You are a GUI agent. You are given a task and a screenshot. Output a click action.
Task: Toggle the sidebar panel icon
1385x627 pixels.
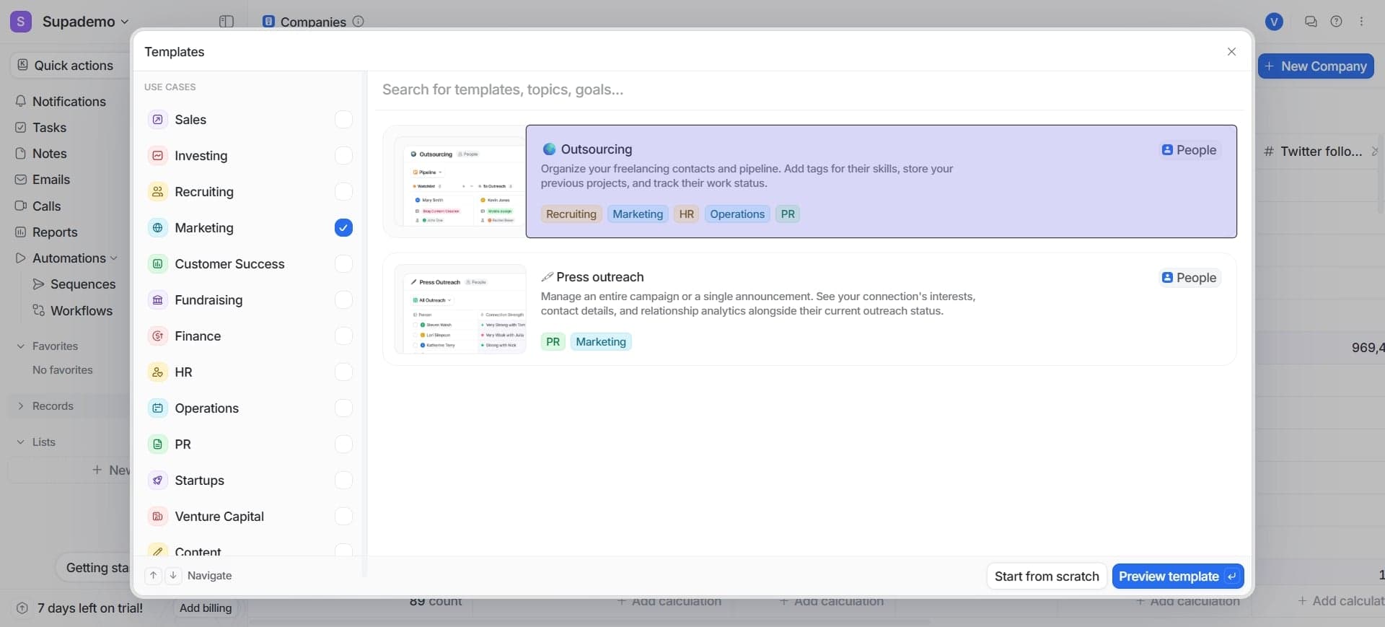click(227, 22)
